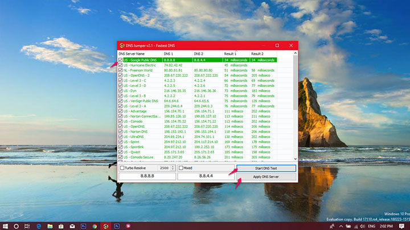
Task: Close the DNS Jumper window
Action: click(x=291, y=45)
